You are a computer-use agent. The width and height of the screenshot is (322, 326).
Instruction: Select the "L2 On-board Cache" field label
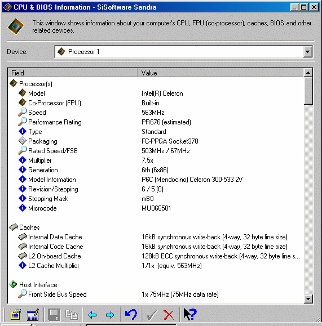coord(55,256)
